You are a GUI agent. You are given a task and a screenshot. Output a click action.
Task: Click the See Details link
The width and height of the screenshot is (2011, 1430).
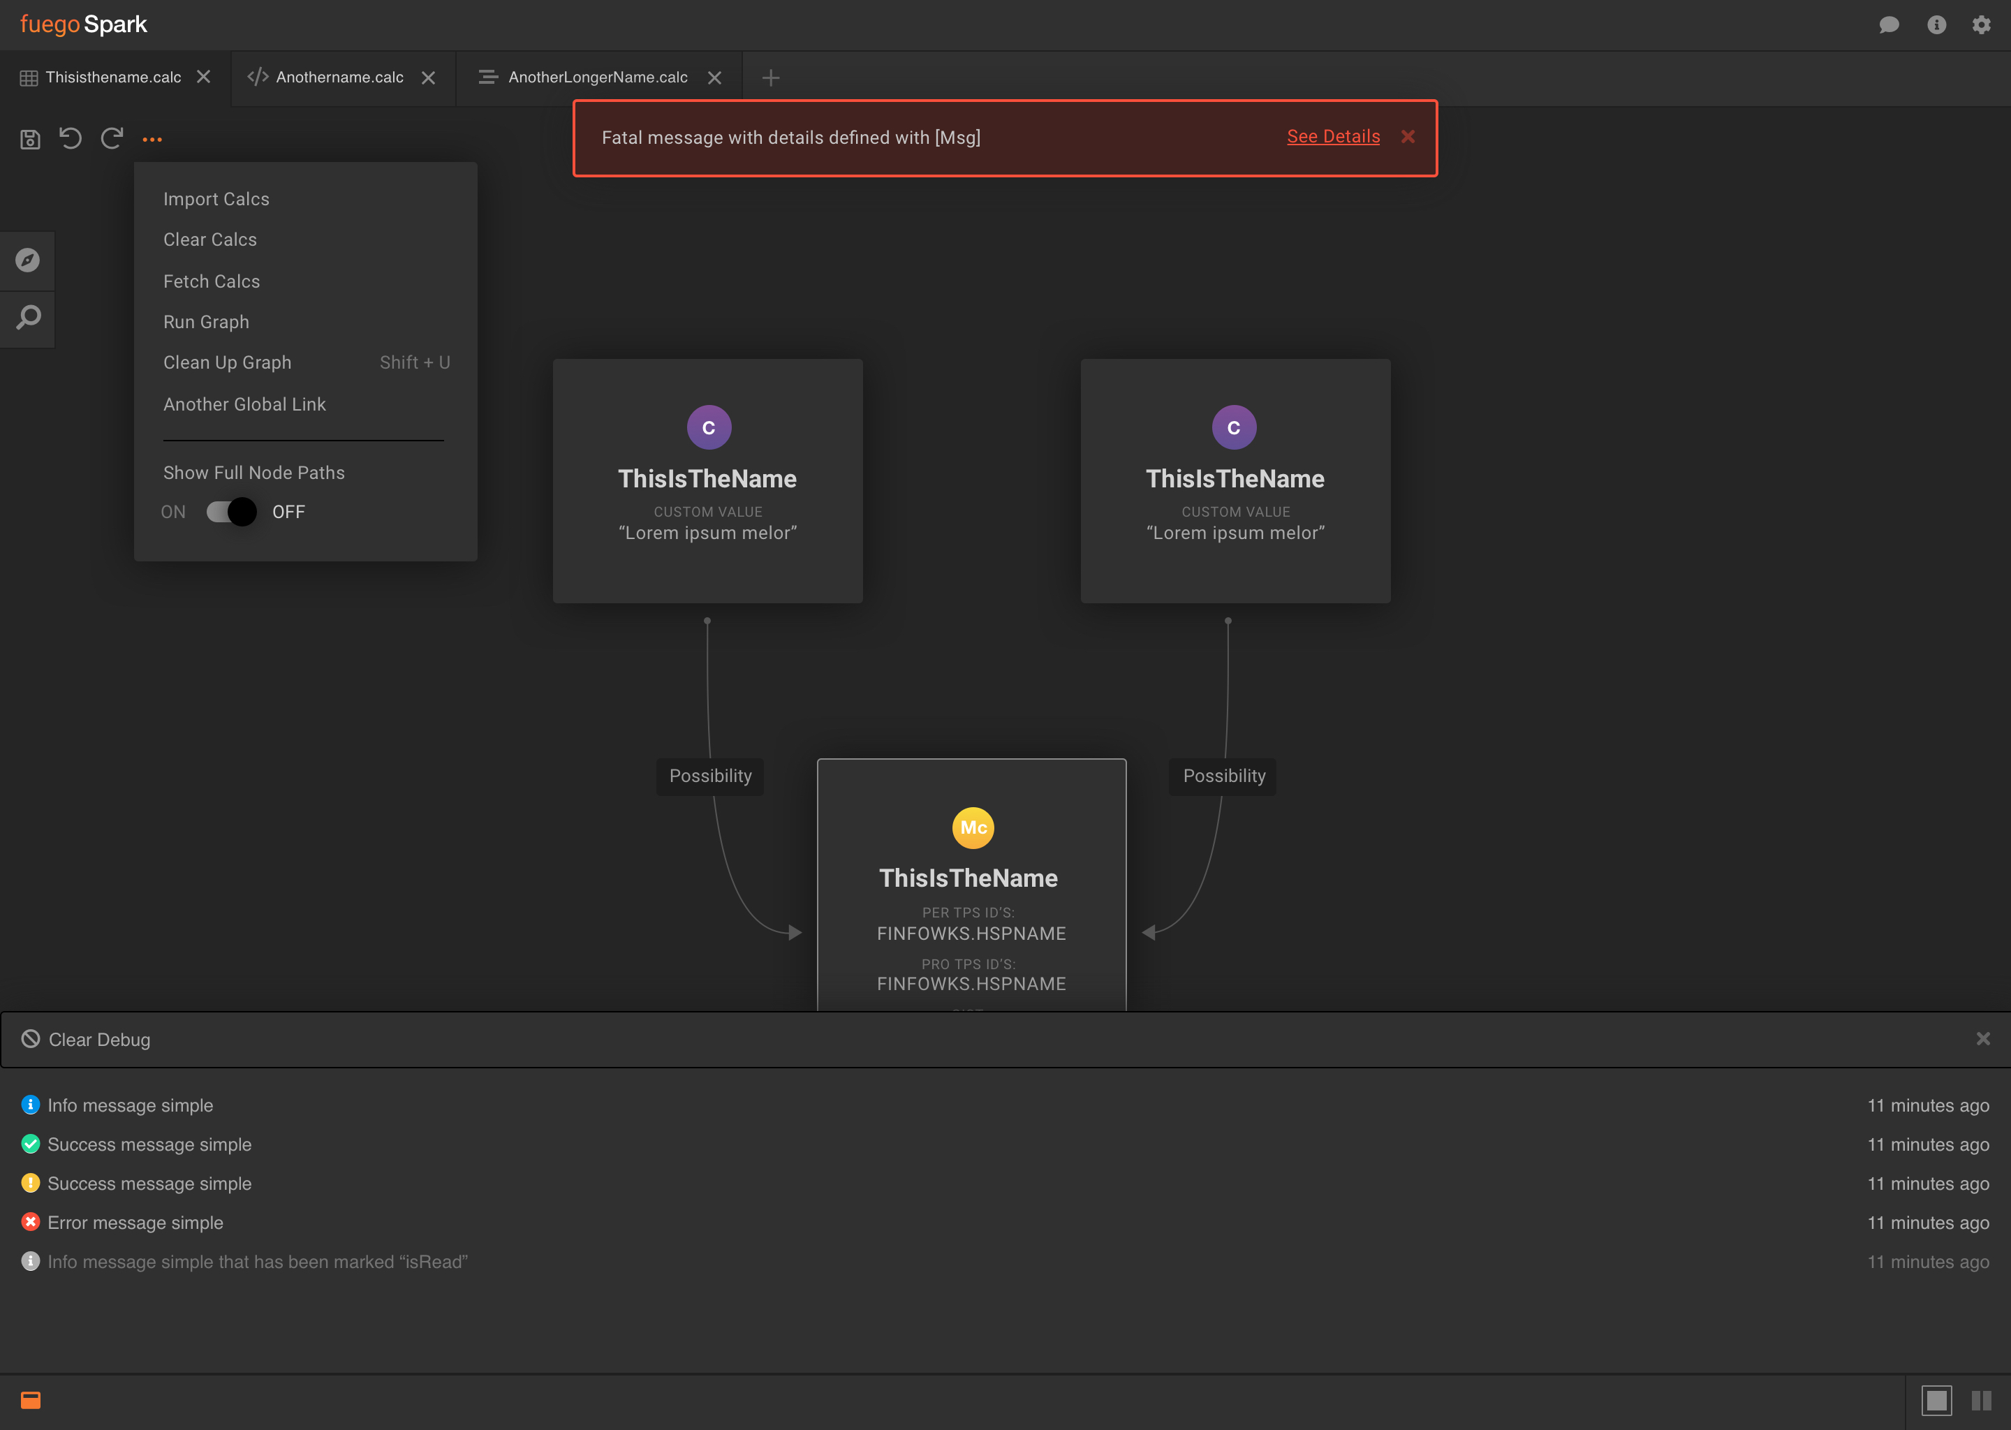pos(1333,136)
